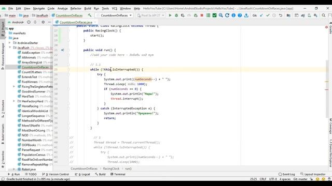Click the revert undo arrow icon
332x186 pixels.
tap(281, 16)
